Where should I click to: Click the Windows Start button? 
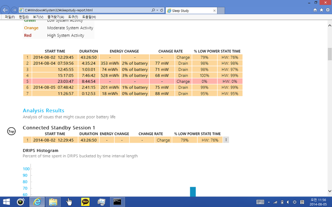pyautogui.click(x=7, y=201)
